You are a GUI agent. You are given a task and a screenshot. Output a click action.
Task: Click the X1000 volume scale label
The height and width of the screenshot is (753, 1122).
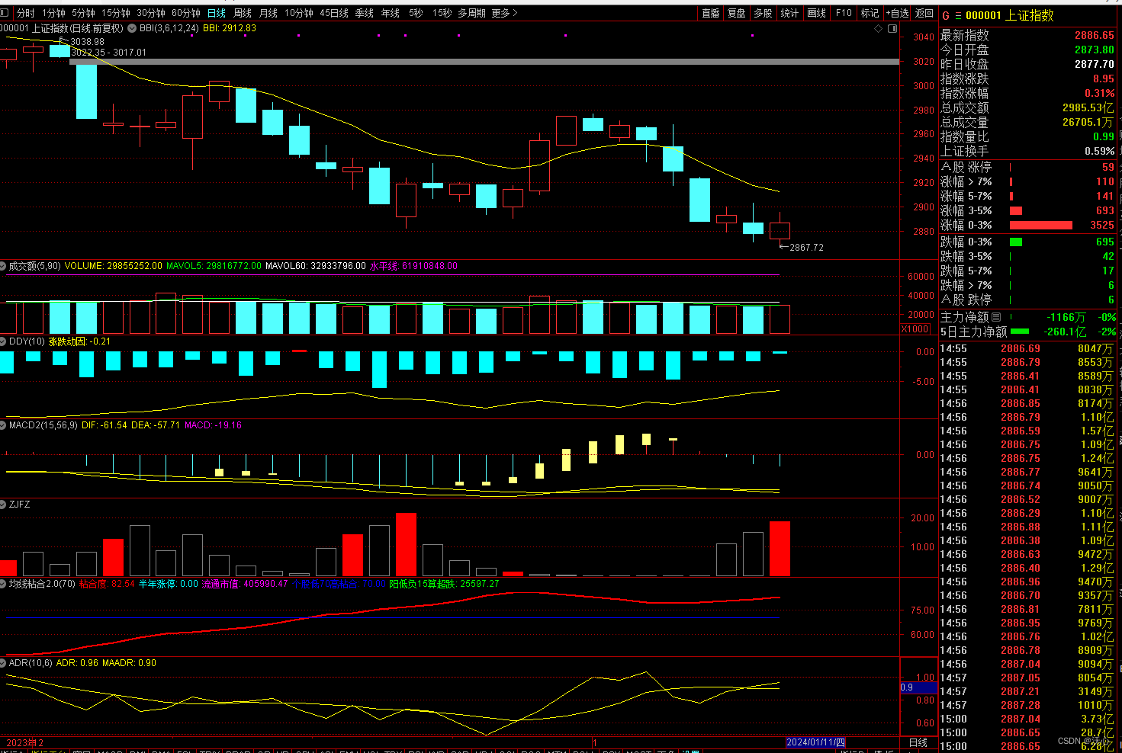click(915, 329)
